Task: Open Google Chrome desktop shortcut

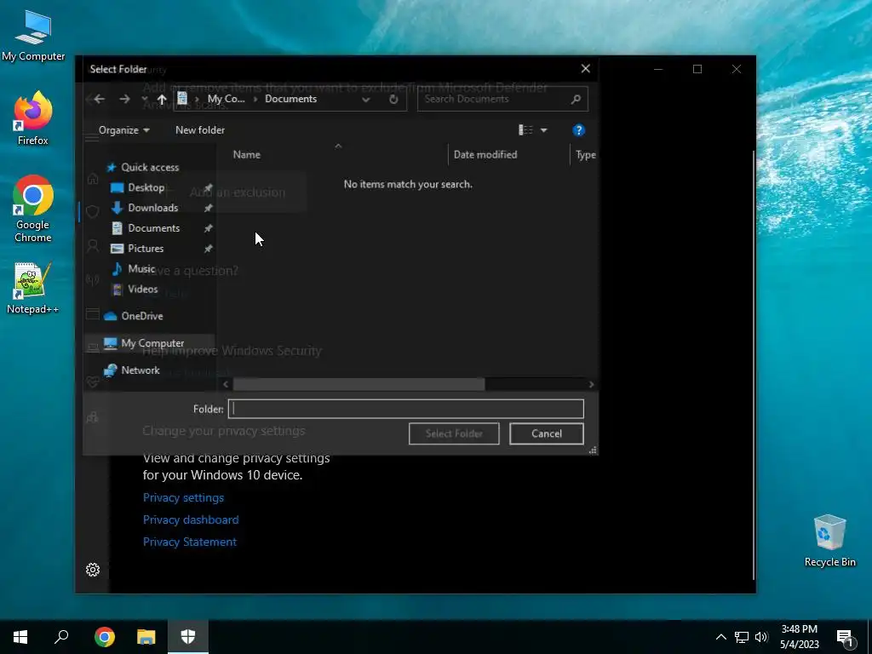Action: click(33, 209)
